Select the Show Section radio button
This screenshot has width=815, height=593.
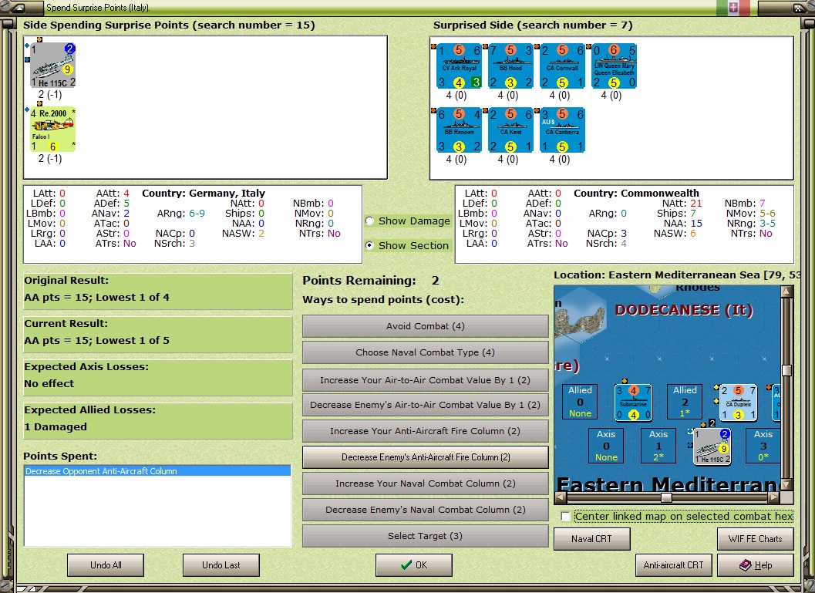pos(369,245)
